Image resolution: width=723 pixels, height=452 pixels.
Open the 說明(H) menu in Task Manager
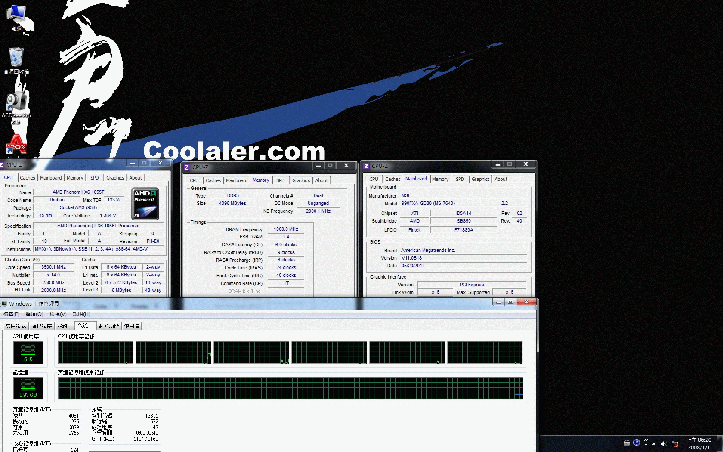(81, 314)
